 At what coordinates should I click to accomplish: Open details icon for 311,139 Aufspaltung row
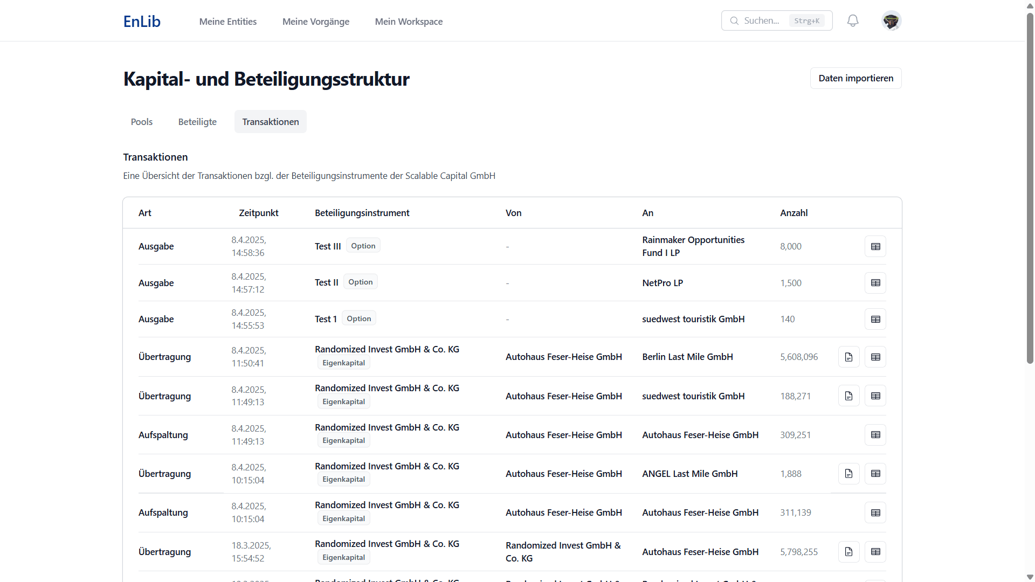coord(875,512)
